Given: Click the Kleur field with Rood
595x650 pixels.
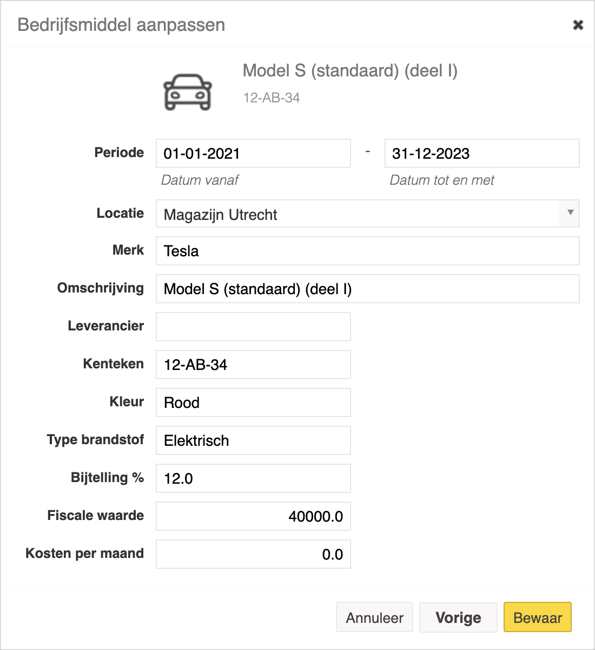Looking at the screenshot, I should [x=253, y=402].
